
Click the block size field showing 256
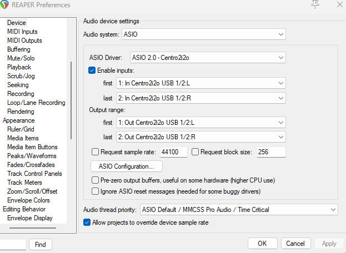pos(271,152)
